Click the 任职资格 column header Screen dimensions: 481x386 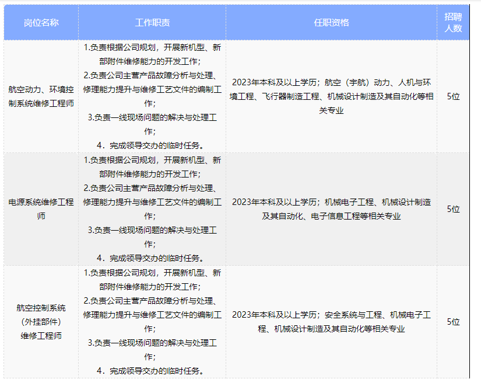(331, 22)
